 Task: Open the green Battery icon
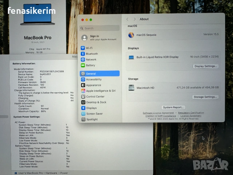[83, 65]
